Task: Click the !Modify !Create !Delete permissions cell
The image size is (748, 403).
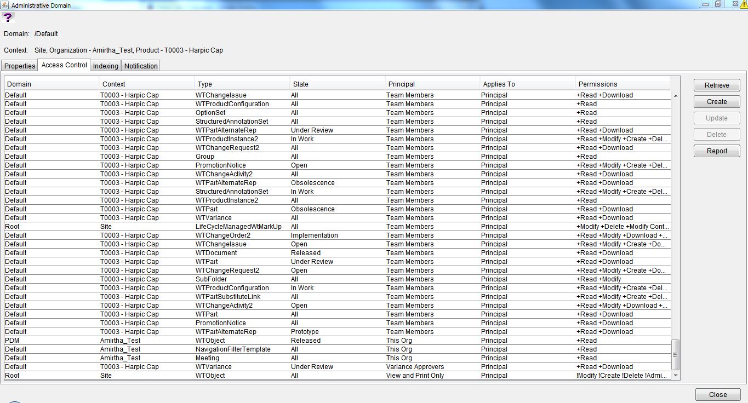Action: [x=623, y=376]
